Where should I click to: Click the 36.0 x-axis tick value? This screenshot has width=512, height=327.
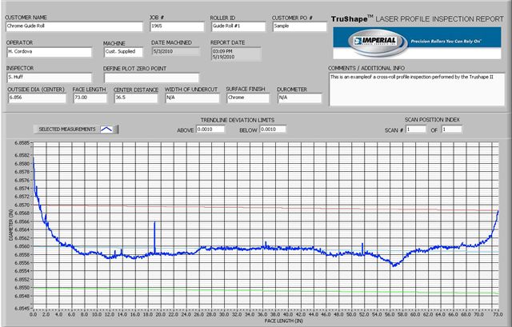262,314
